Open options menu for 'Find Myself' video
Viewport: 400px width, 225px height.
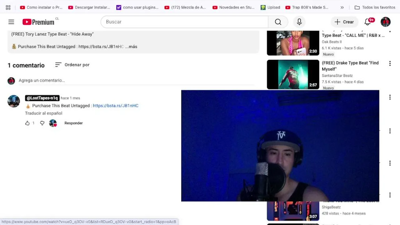point(390,63)
